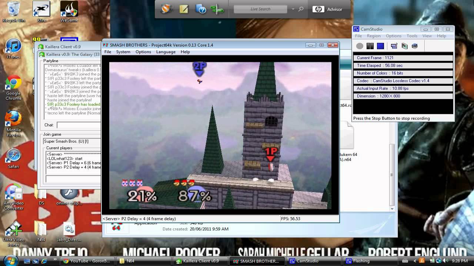Open the iTunes desktop icon
The width and height of the screenshot is (474, 266).
(14, 49)
